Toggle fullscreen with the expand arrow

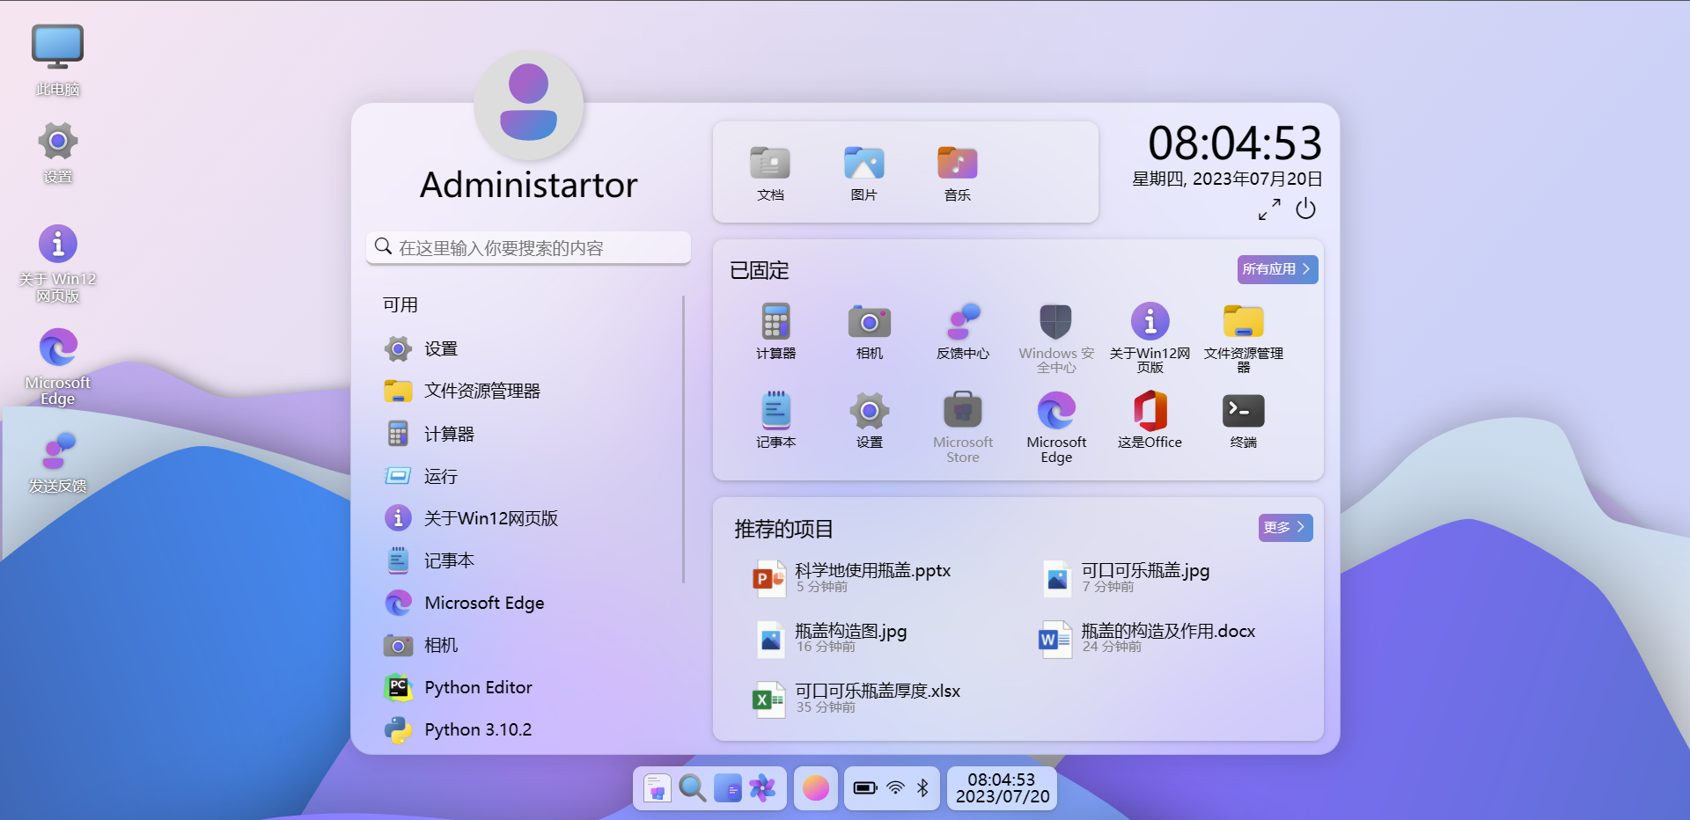1268,210
